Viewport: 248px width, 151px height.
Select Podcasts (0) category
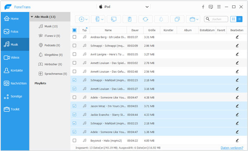pyautogui.click(x=49, y=45)
